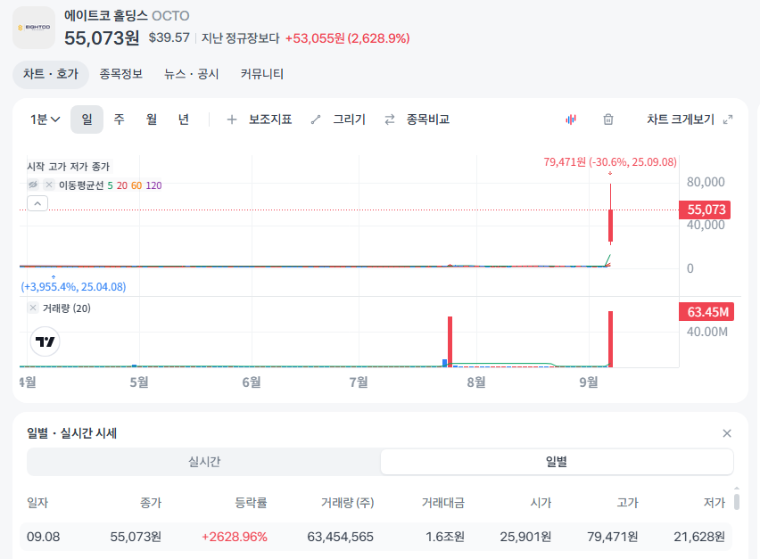Click the daily table scrollbar
The image size is (760, 559).
click(x=737, y=501)
